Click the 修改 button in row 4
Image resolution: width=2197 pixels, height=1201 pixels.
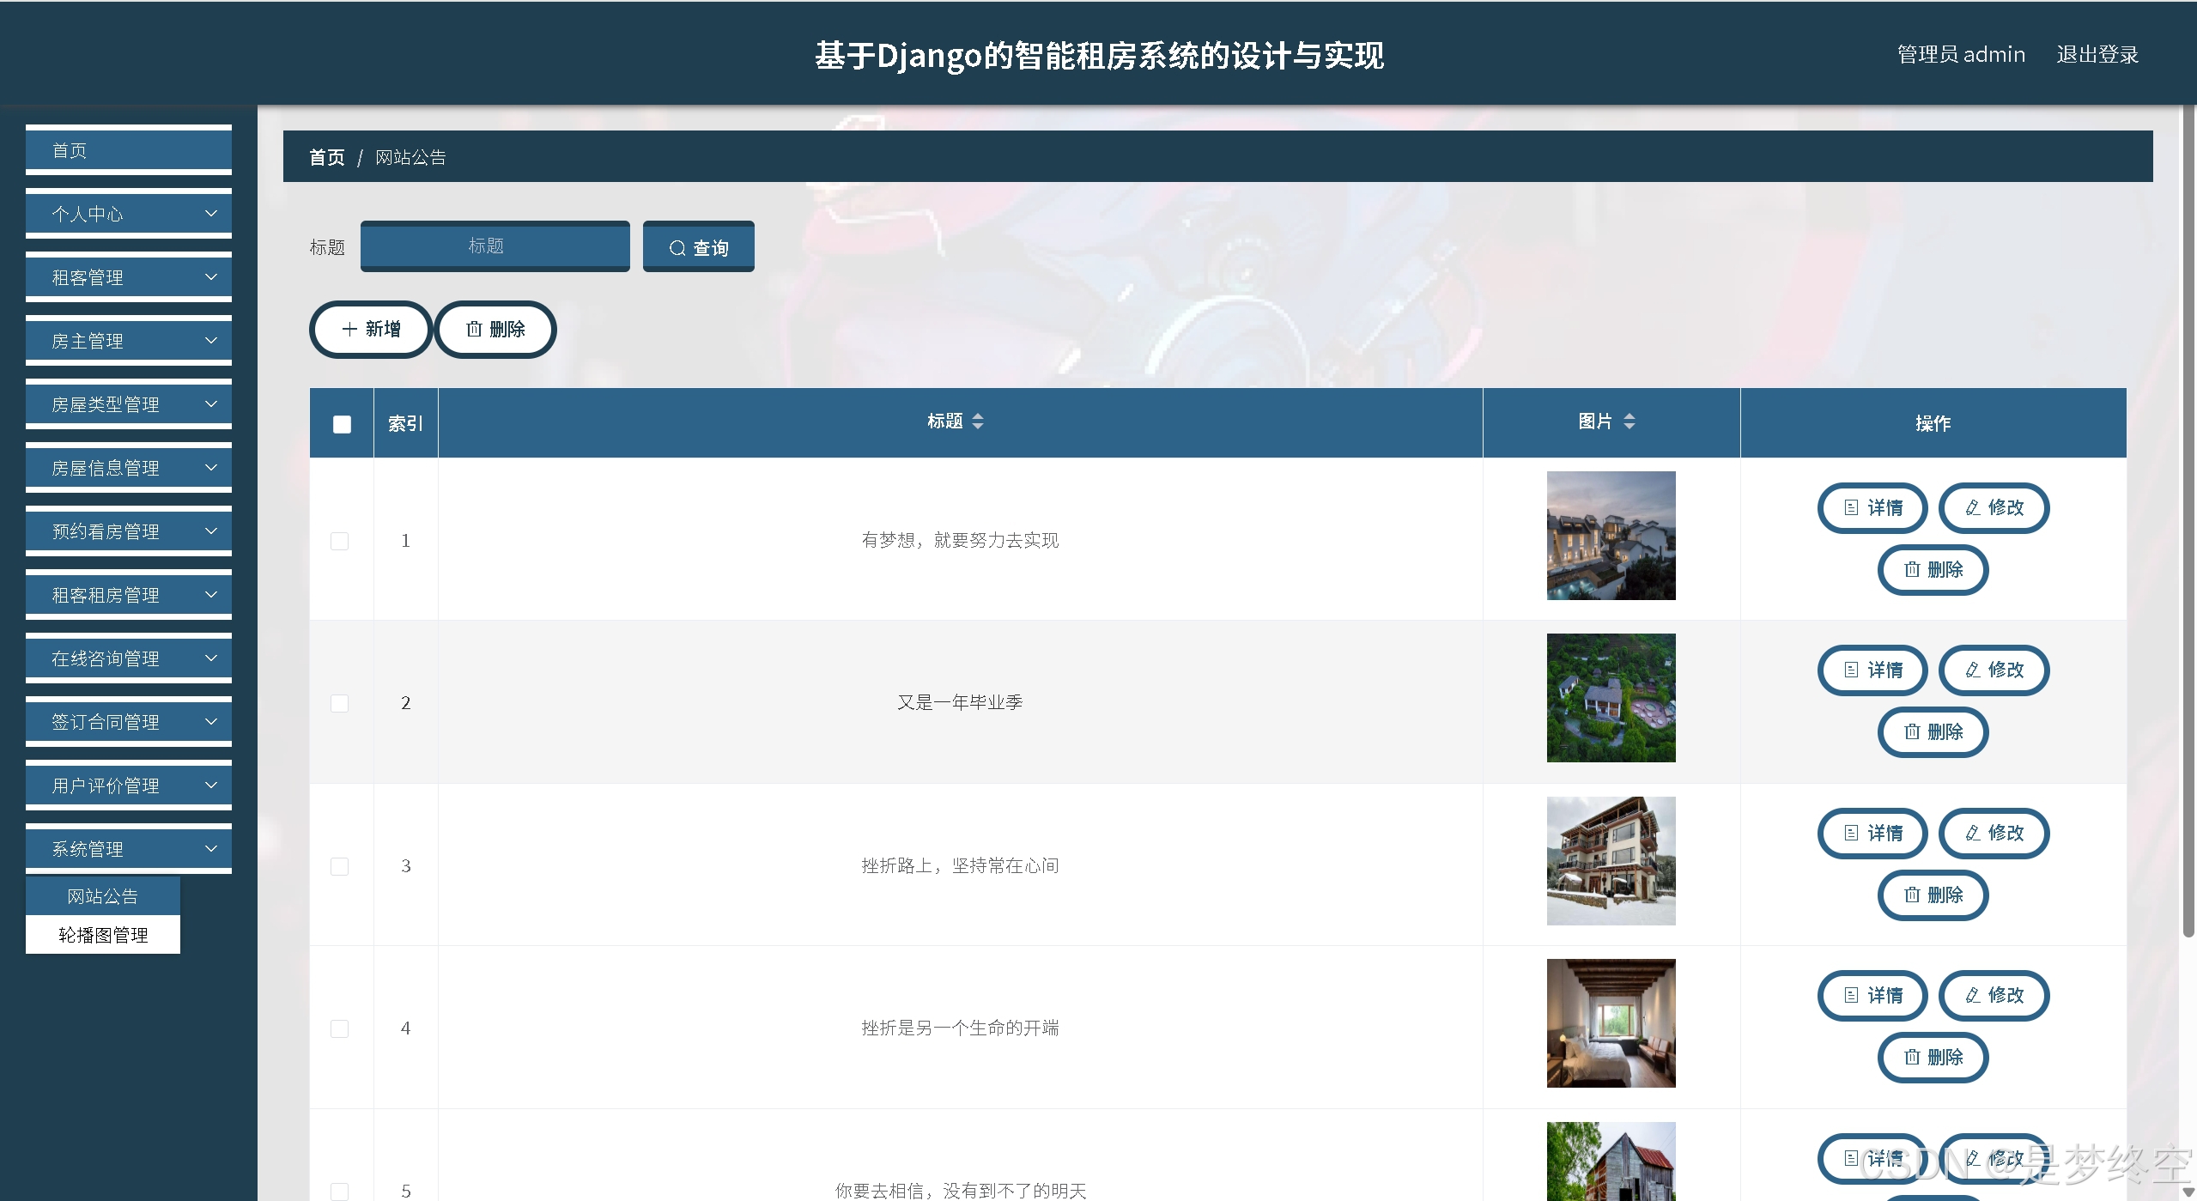pyautogui.click(x=1994, y=995)
